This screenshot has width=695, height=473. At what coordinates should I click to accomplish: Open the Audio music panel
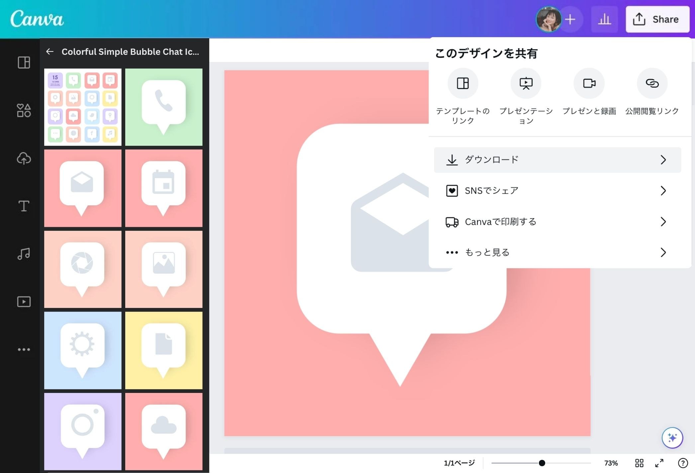tap(24, 254)
